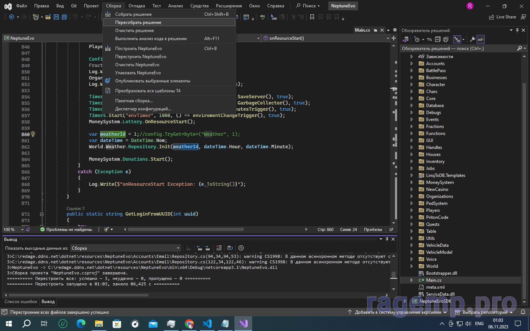The height and width of the screenshot is (331, 530).
Task: Click the switch views icon in Solution Explorer
Action: [406, 39]
